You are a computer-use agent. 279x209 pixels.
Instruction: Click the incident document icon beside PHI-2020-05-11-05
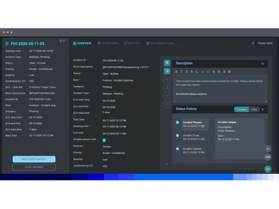(x=7, y=43)
